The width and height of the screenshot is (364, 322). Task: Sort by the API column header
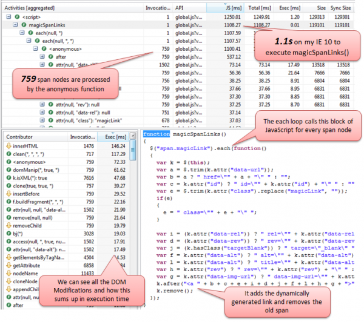tap(189, 8)
